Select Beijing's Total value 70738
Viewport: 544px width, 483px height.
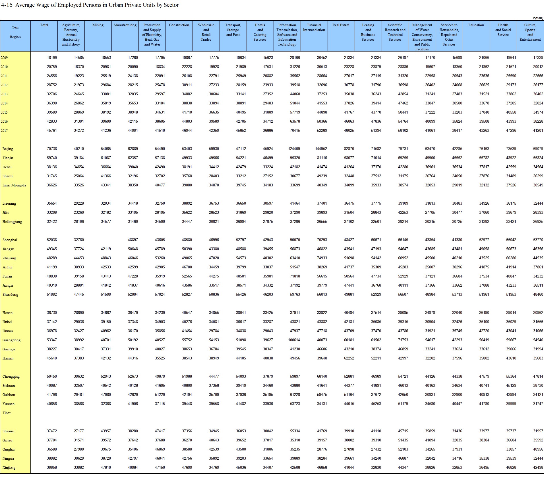(52, 149)
